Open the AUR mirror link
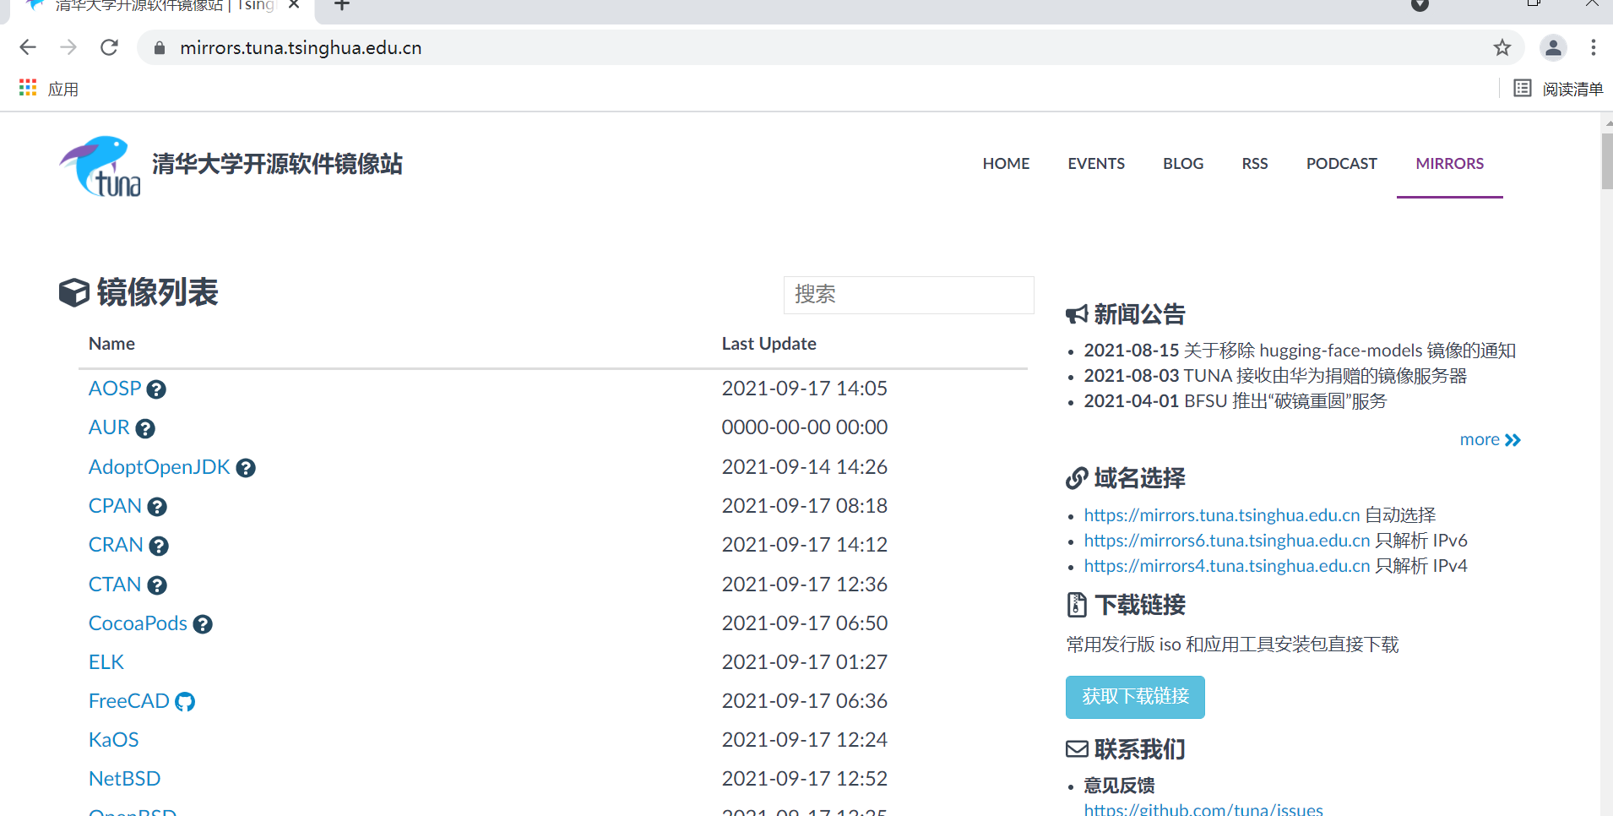Viewport: 1613px width, 816px height. 109,427
